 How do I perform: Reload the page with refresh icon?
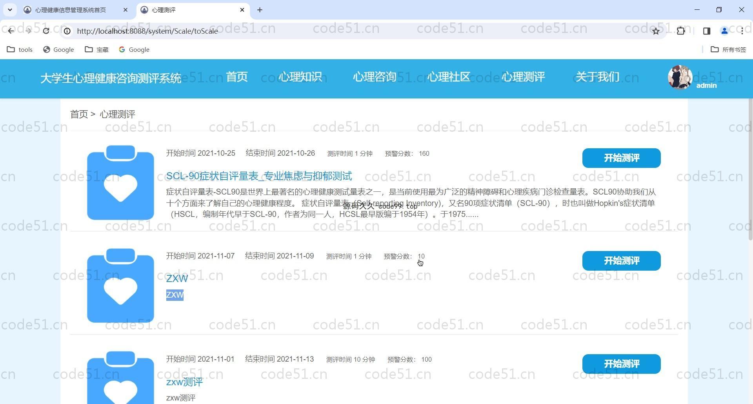pos(46,31)
